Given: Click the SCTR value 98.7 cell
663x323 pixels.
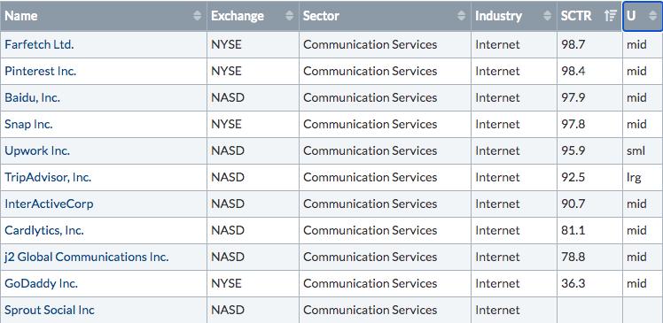Looking at the screenshot, I should 589,44.
